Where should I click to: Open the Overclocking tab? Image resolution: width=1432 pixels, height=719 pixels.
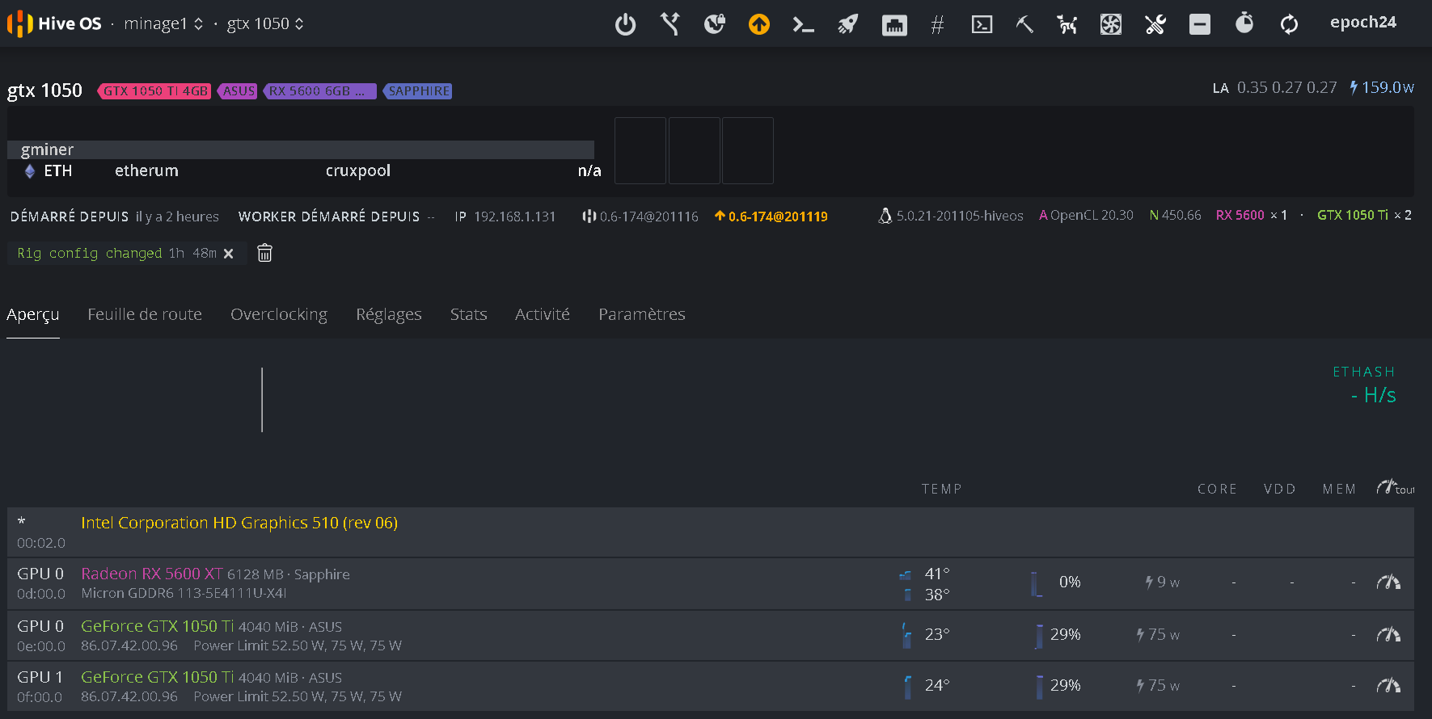pyautogui.click(x=279, y=314)
